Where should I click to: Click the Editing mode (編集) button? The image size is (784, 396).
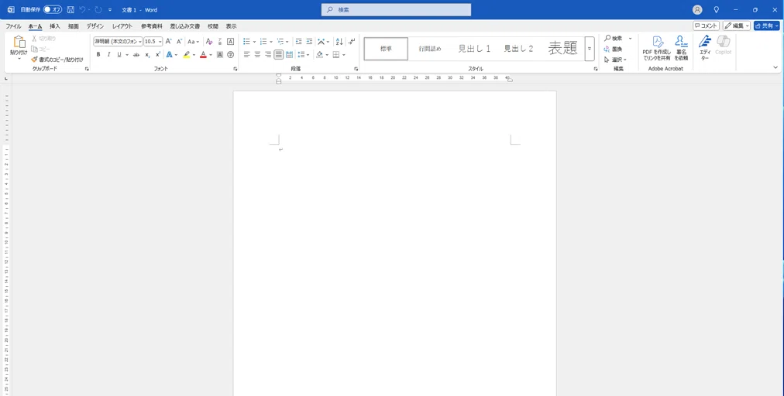(x=737, y=26)
